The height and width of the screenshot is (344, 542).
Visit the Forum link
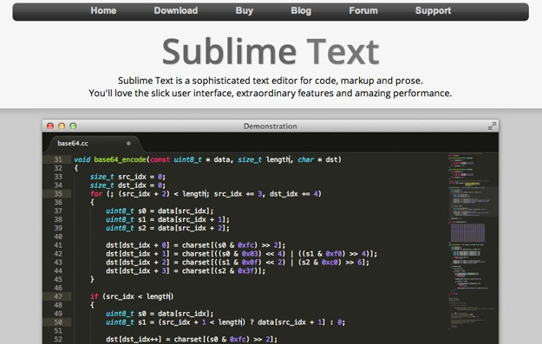[x=363, y=10]
